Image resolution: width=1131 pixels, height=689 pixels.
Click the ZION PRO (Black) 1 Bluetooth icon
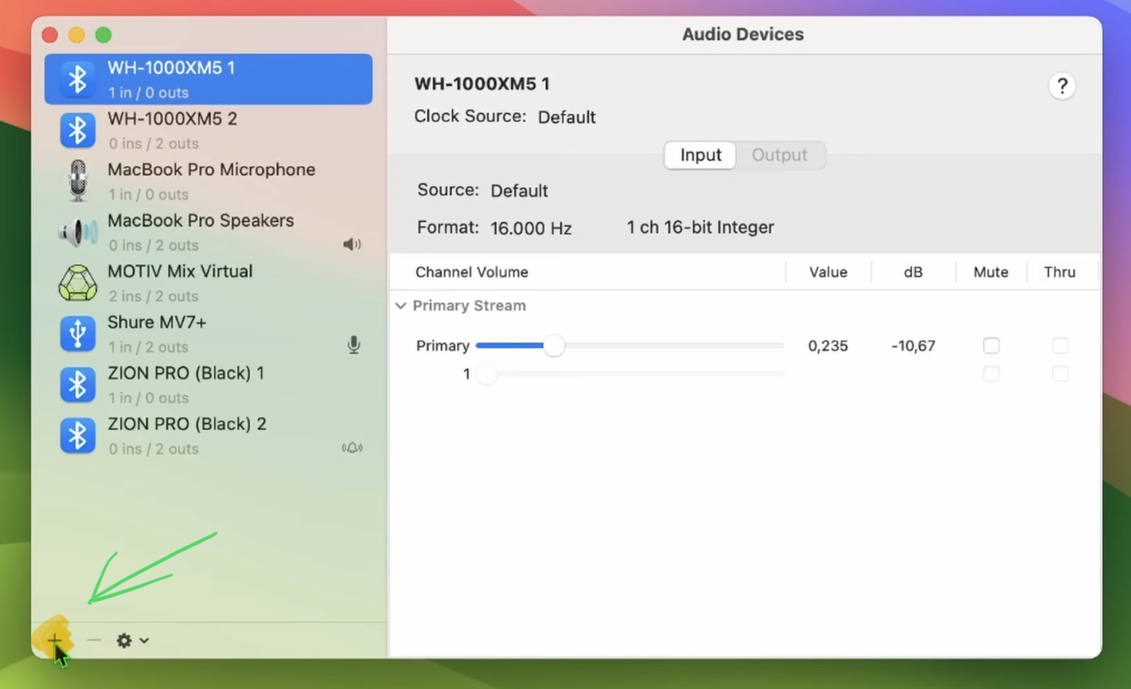[77, 384]
